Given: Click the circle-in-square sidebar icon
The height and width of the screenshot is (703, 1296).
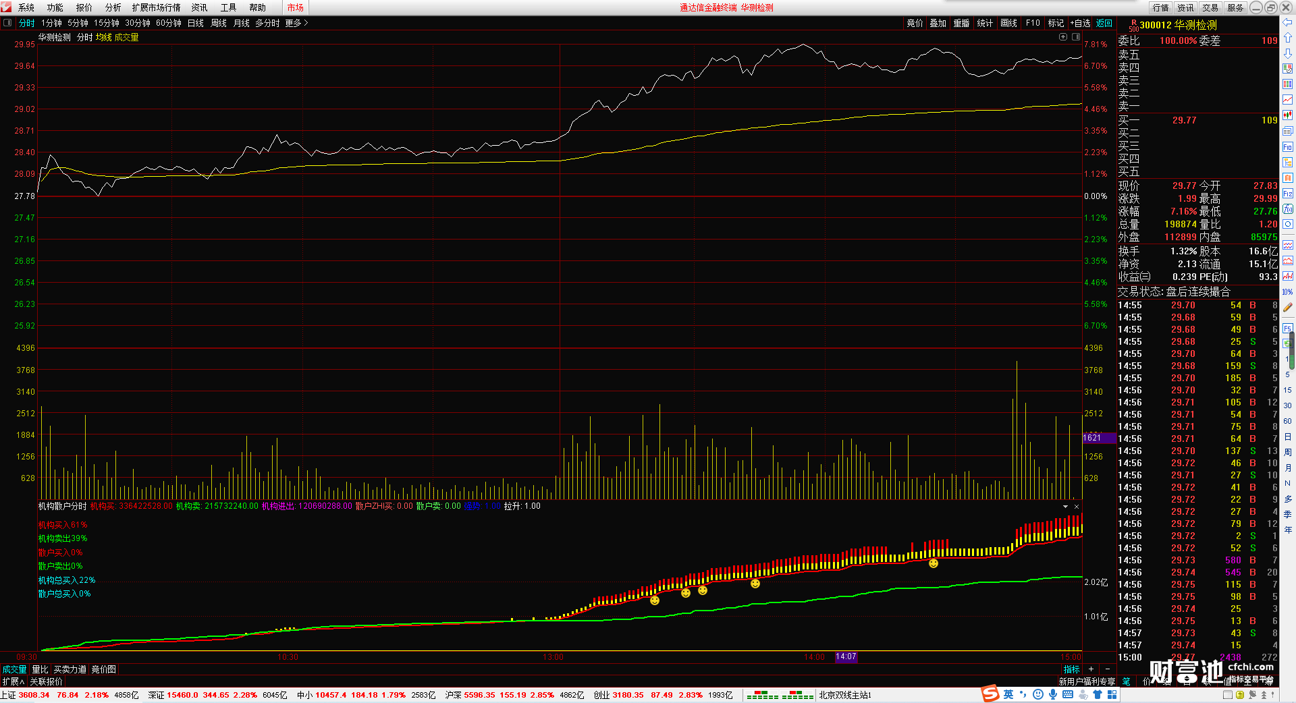Looking at the screenshot, I should tap(1287, 225).
